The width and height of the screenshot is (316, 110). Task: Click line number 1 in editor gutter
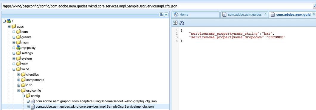177,30
